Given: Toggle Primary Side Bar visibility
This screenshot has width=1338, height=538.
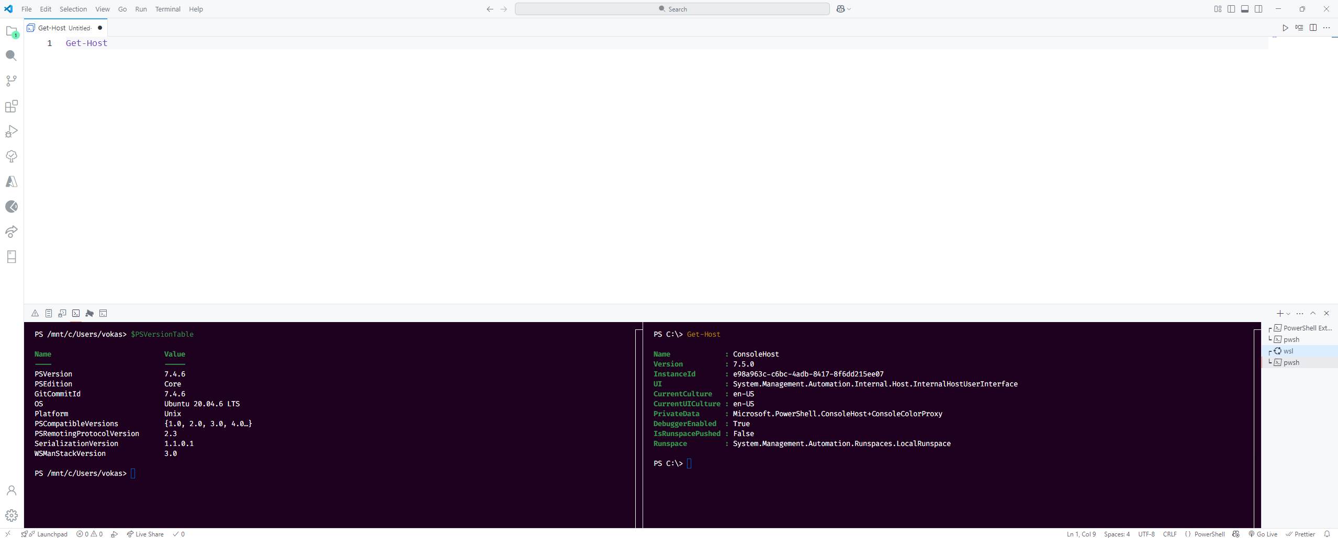Looking at the screenshot, I should point(1231,9).
